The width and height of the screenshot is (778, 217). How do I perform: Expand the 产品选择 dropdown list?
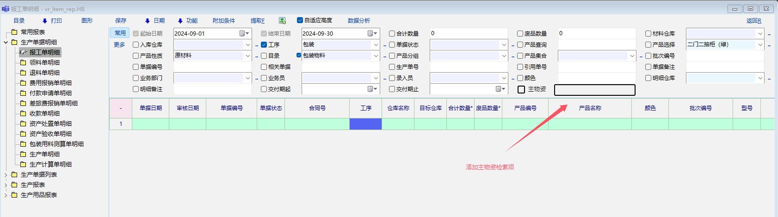coord(760,45)
